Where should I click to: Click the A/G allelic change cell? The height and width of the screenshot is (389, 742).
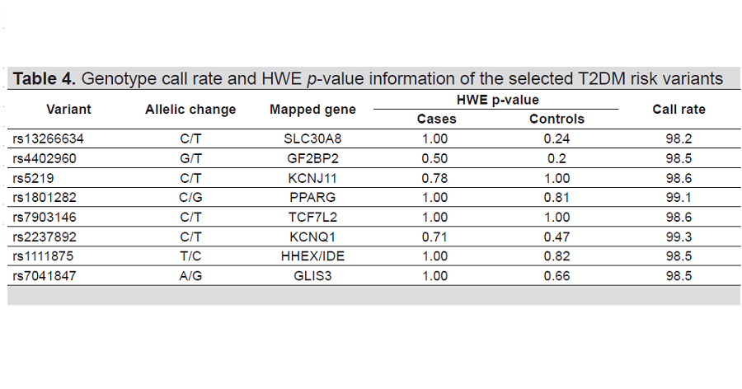click(x=190, y=277)
